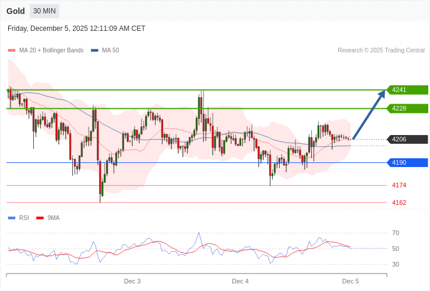Click the green 4228 resistance price tag
Screen dimensions: 430x291
tap(407, 108)
